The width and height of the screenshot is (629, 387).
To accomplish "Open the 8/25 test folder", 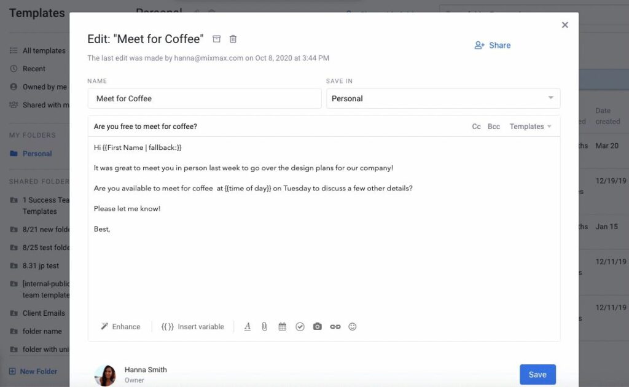I will tap(39, 248).
